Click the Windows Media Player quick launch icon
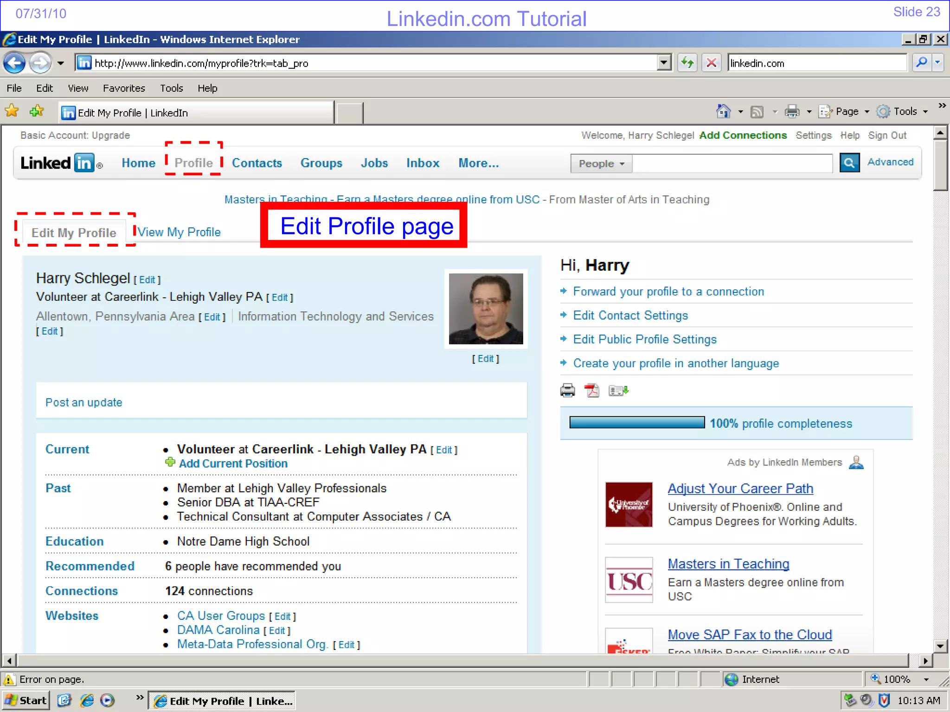 tap(107, 700)
